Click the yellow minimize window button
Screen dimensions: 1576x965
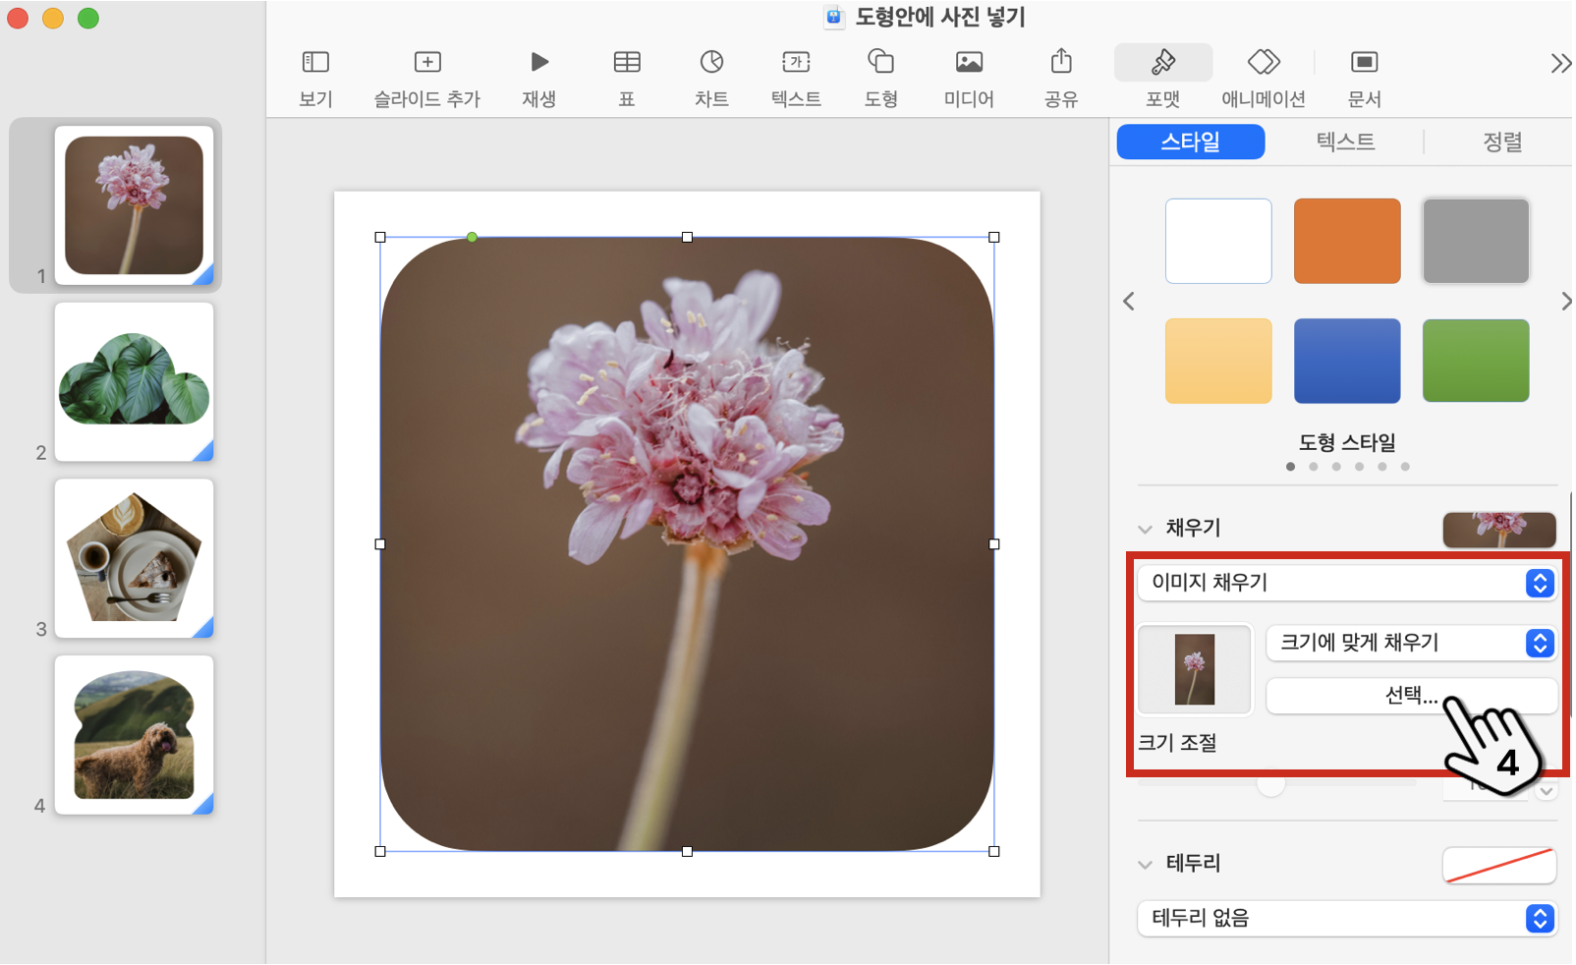(53, 18)
